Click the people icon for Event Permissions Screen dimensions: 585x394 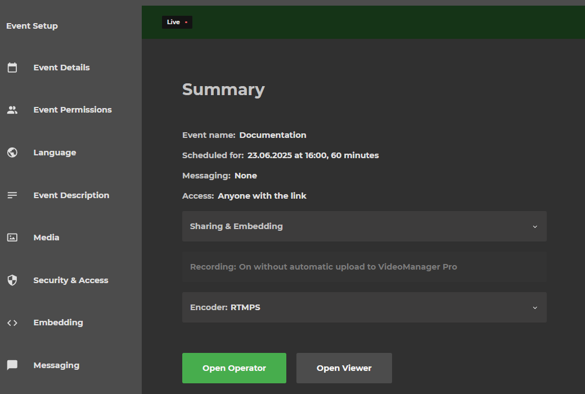[12, 110]
